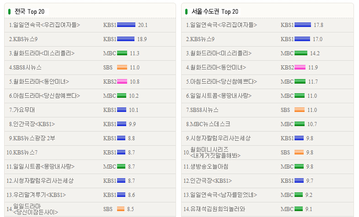359x217 pixels.
Task: Click the 10.7 rating value
Action: point(312,124)
